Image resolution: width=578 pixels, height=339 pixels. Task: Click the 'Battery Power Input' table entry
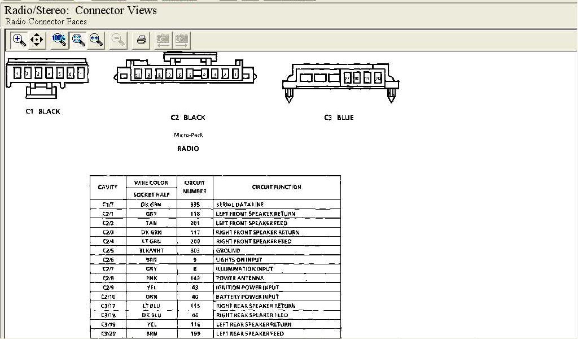point(247,297)
